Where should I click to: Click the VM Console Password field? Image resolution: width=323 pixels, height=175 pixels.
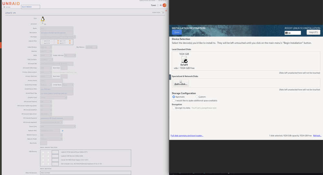coord(57,118)
